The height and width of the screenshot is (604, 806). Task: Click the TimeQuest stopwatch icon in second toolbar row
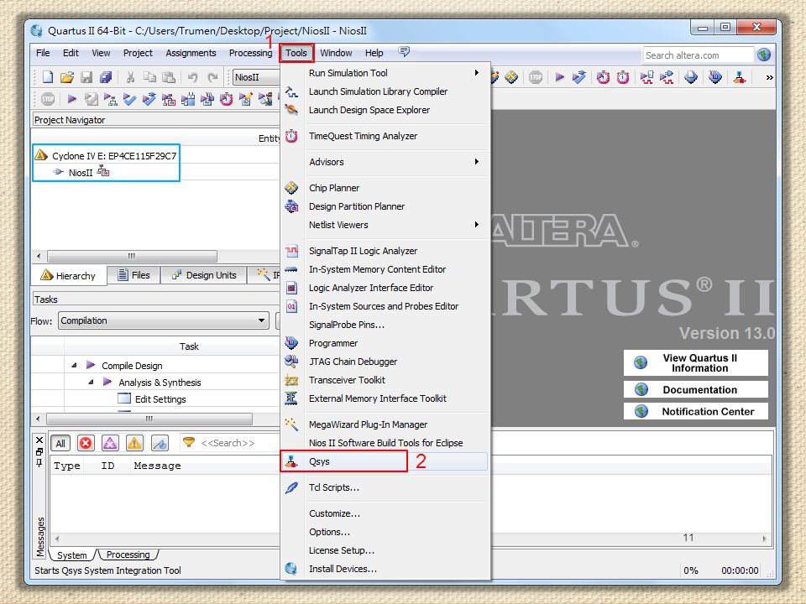(x=226, y=99)
